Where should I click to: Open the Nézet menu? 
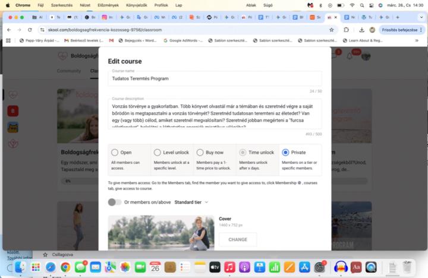coord(85,5)
